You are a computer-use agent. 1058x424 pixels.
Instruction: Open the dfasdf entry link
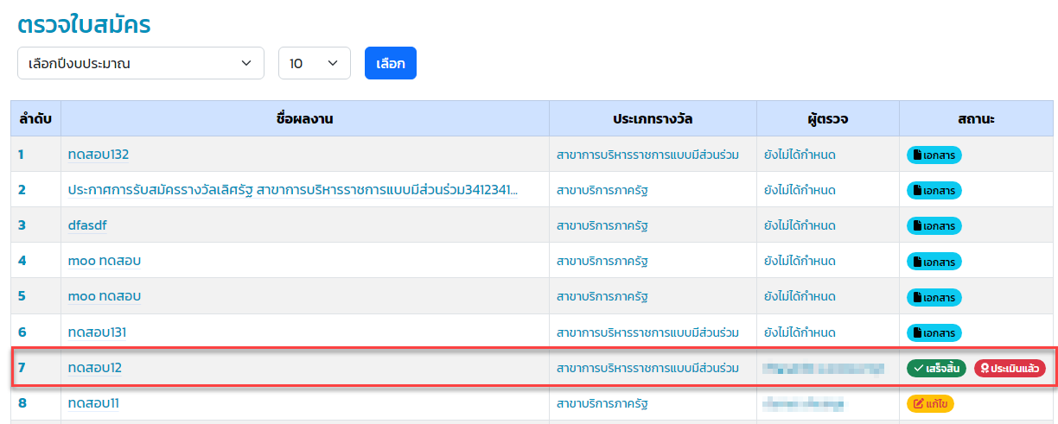(87, 225)
